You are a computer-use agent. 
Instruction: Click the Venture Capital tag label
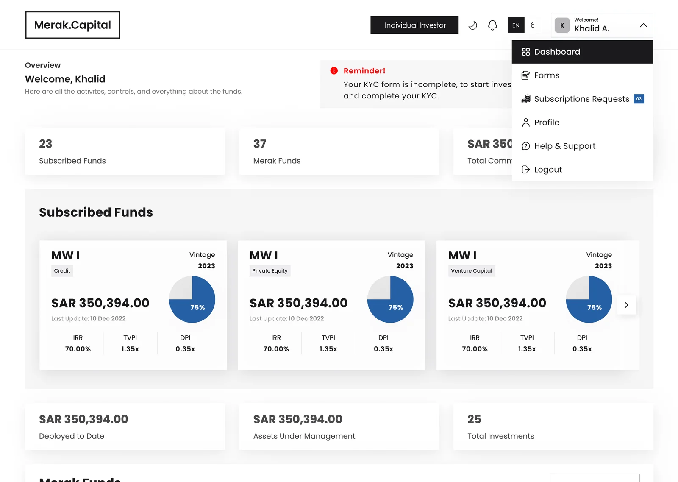coord(472,271)
